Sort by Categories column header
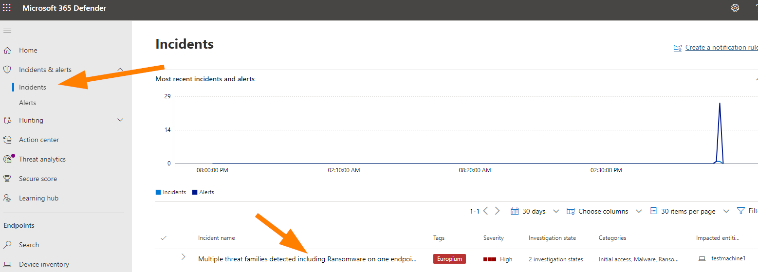This screenshot has width=758, height=272. [612, 238]
